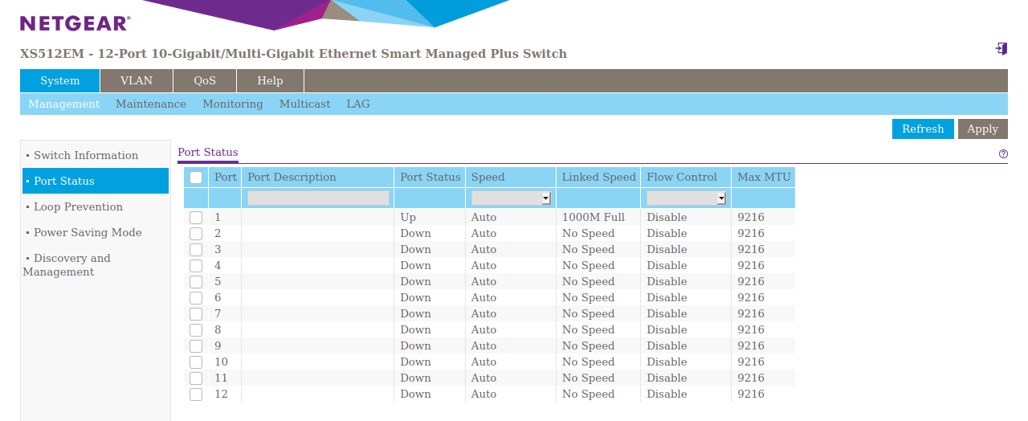1028x421 pixels.
Task: Check the box for port 1
Action: pyautogui.click(x=196, y=218)
